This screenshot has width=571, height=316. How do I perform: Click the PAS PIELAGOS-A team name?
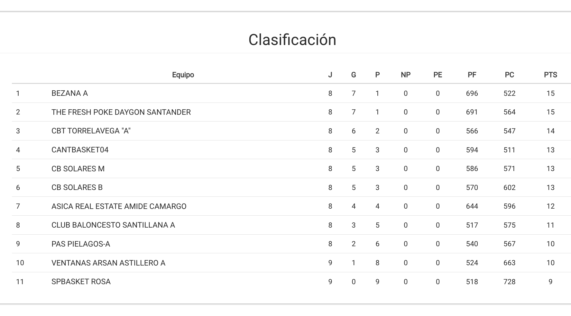click(x=80, y=244)
